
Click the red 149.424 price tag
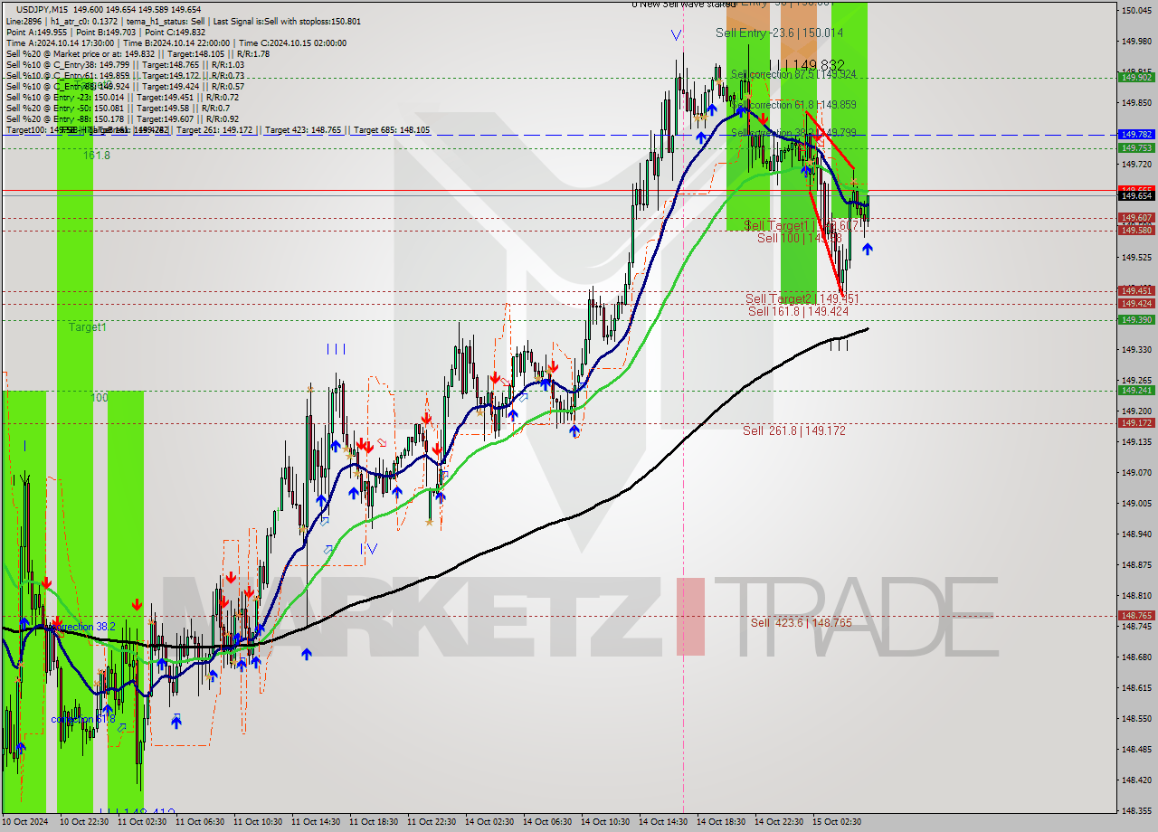point(1136,304)
